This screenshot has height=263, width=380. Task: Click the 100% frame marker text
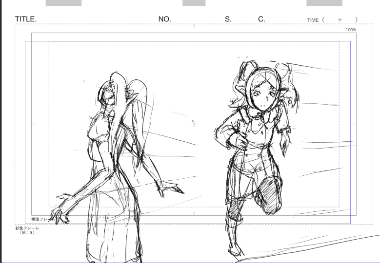point(351,30)
